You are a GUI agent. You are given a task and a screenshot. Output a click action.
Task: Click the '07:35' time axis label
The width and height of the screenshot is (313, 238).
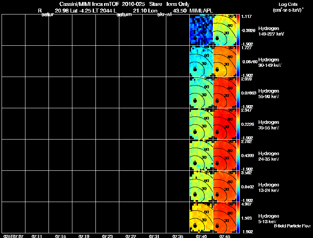(x=178, y=236)
